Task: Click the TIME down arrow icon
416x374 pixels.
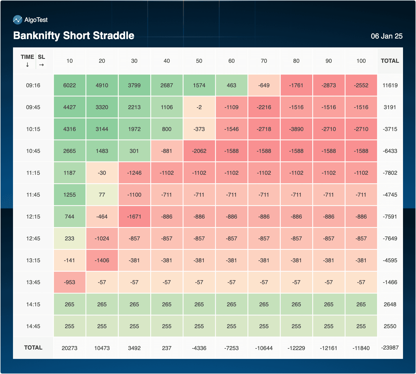Action: (27, 65)
